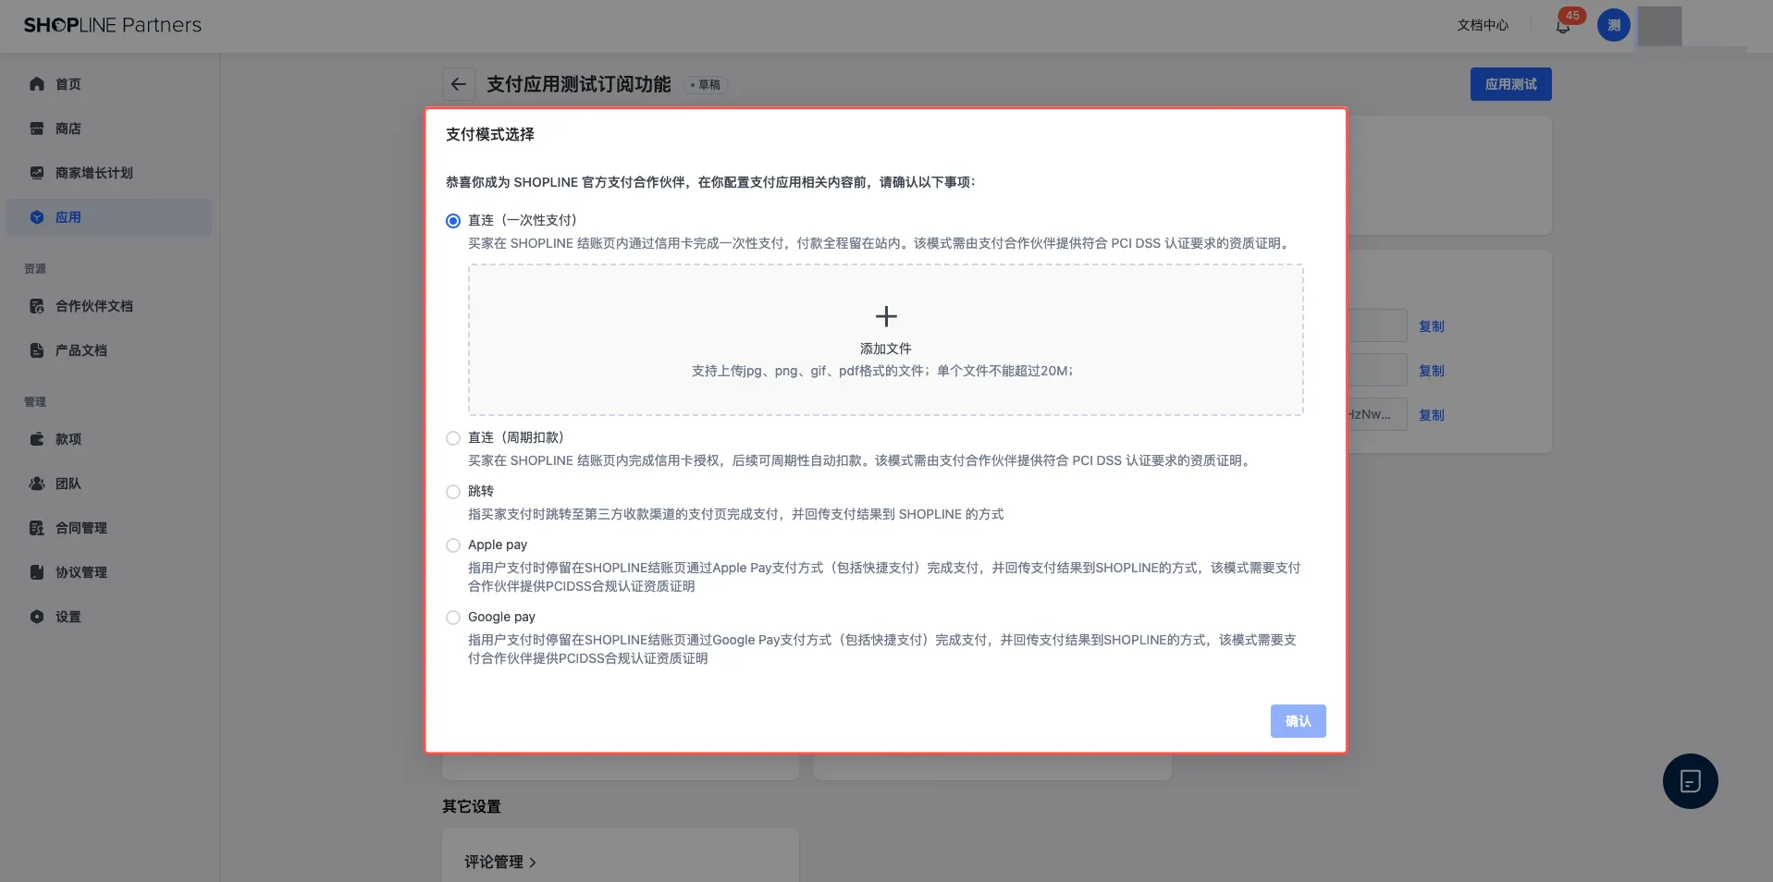The height and width of the screenshot is (882, 1773).
Task: Click the 应用测试 button
Action: pyautogui.click(x=1510, y=84)
